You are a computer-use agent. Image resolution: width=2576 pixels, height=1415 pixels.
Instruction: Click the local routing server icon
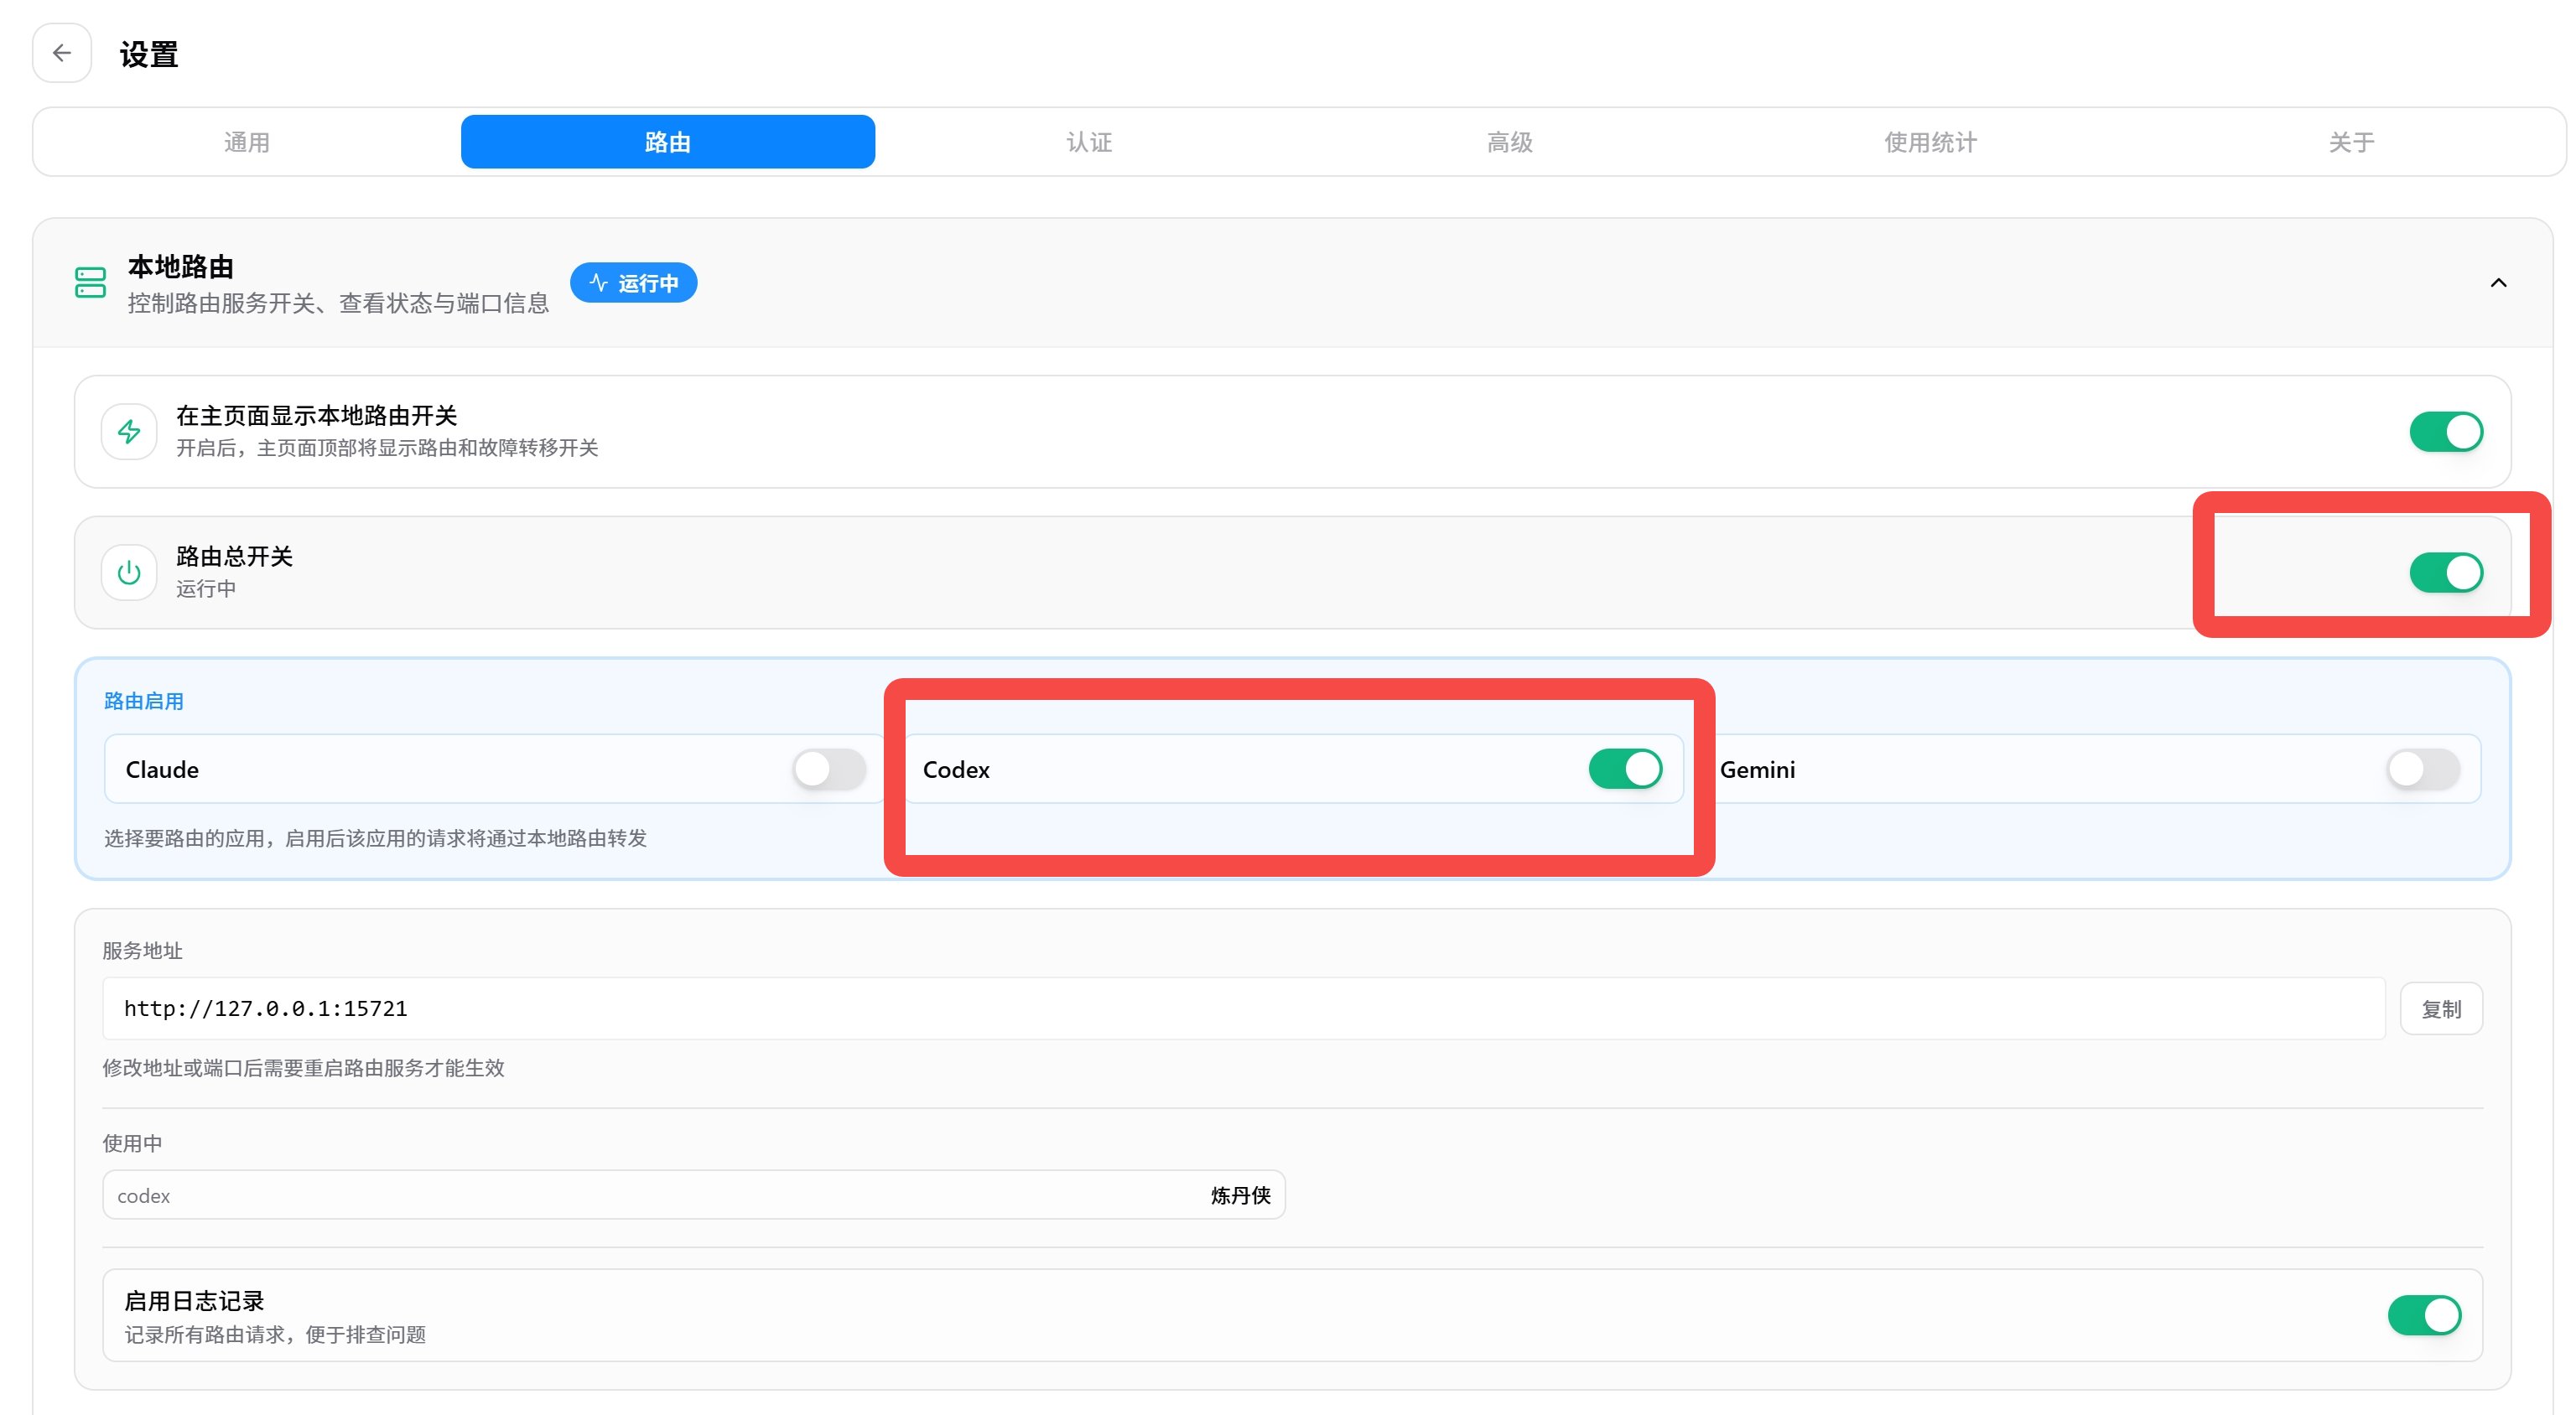coord(90,282)
